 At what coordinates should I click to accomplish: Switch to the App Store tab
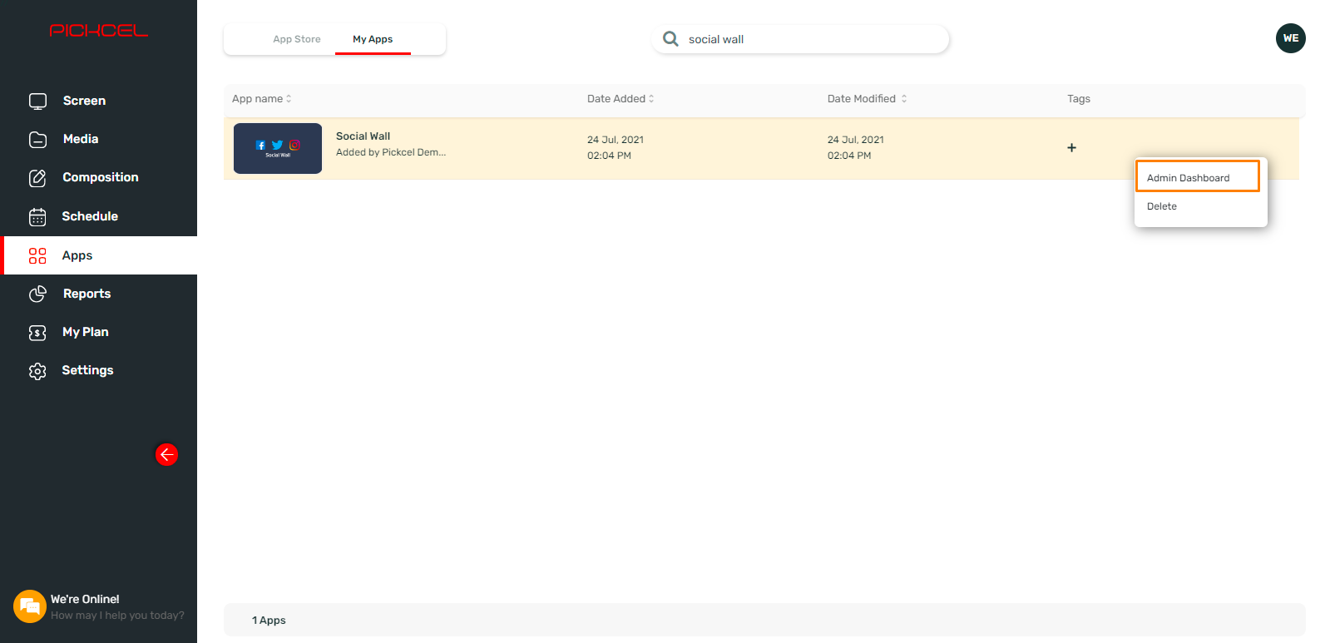click(x=297, y=39)
